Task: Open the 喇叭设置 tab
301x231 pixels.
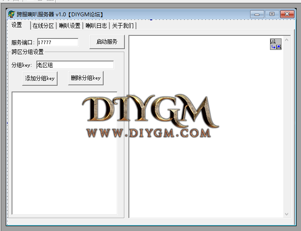Action: [69, 26]
